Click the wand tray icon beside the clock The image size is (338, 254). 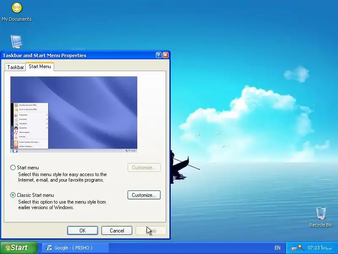(301, 248)
